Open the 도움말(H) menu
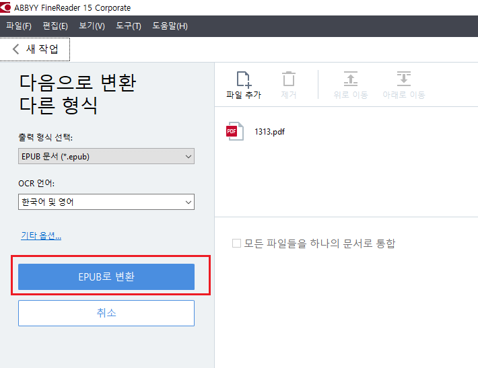The height and width of the screenshot is (368, 478). (x=170, y=26)
